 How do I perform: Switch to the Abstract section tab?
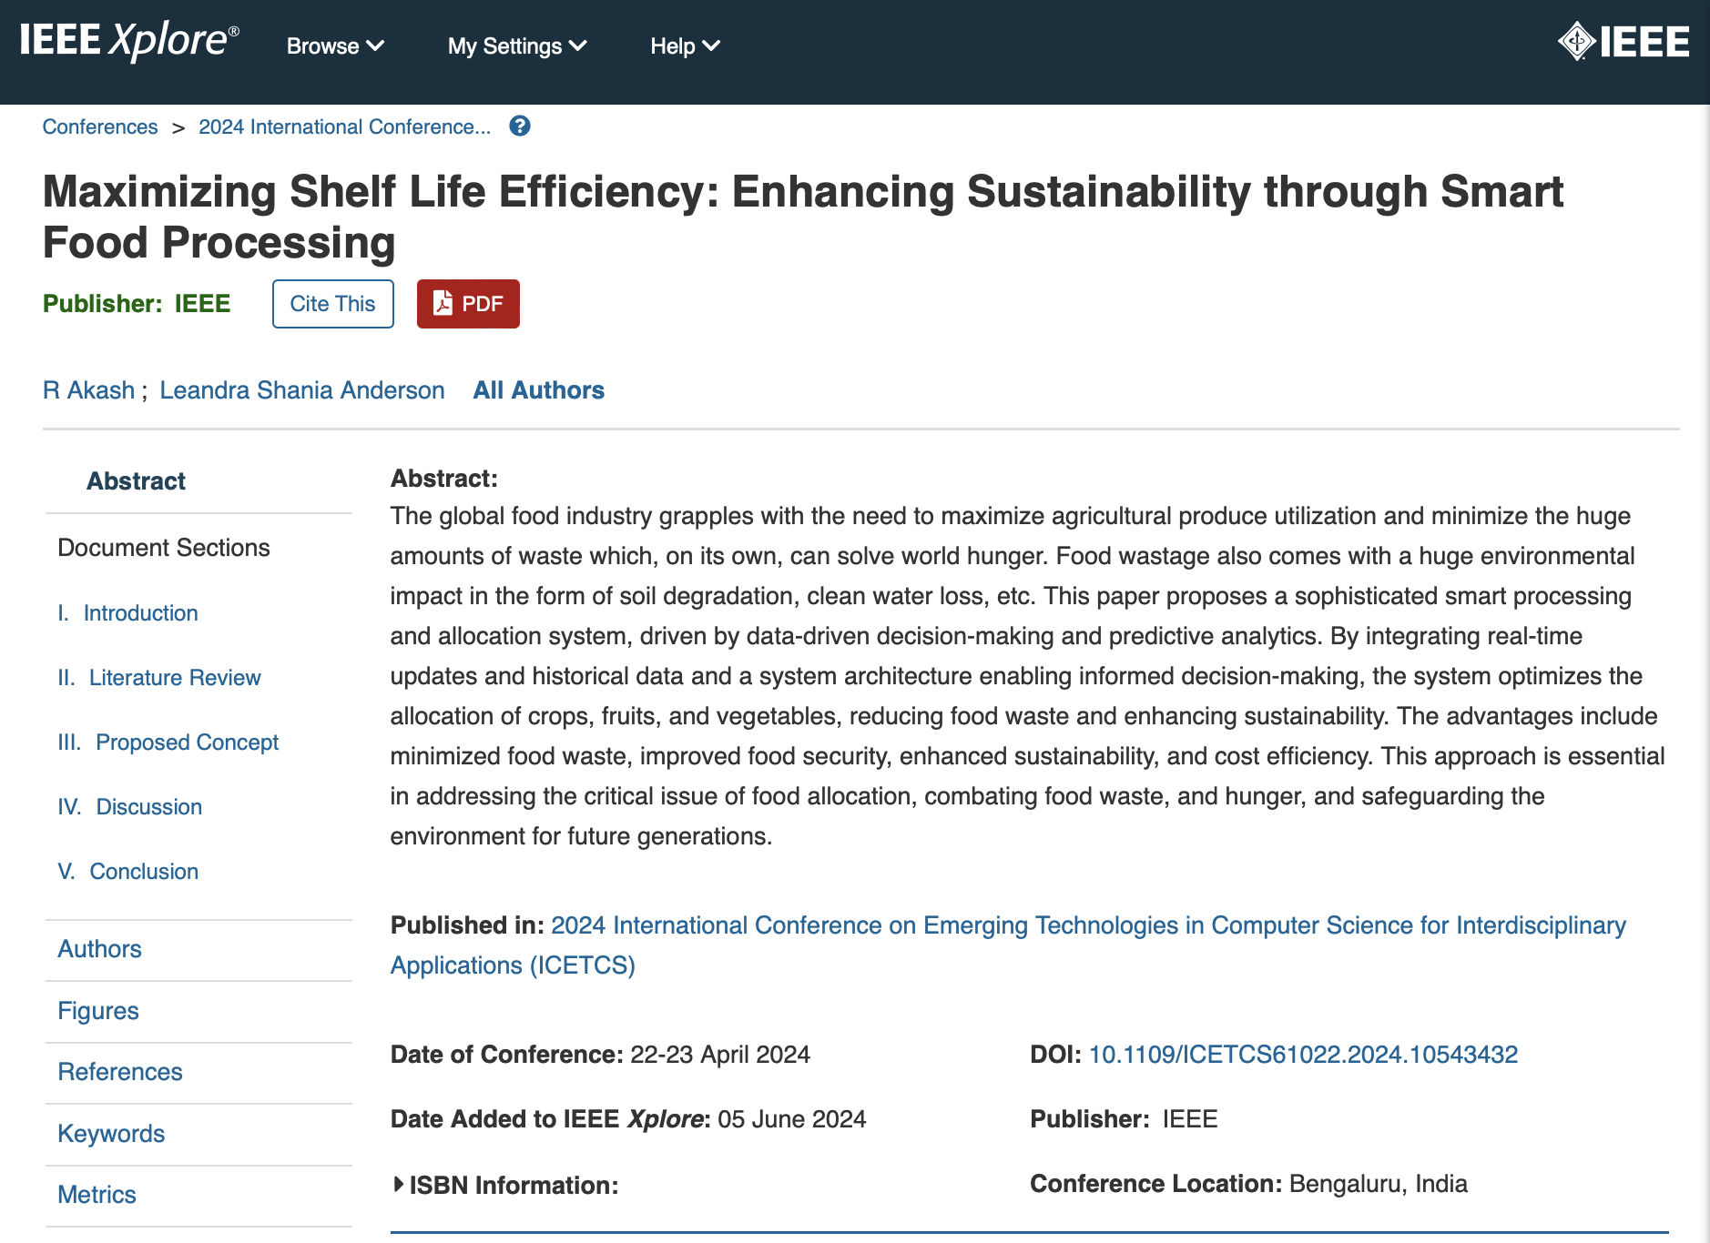point(136,480)
